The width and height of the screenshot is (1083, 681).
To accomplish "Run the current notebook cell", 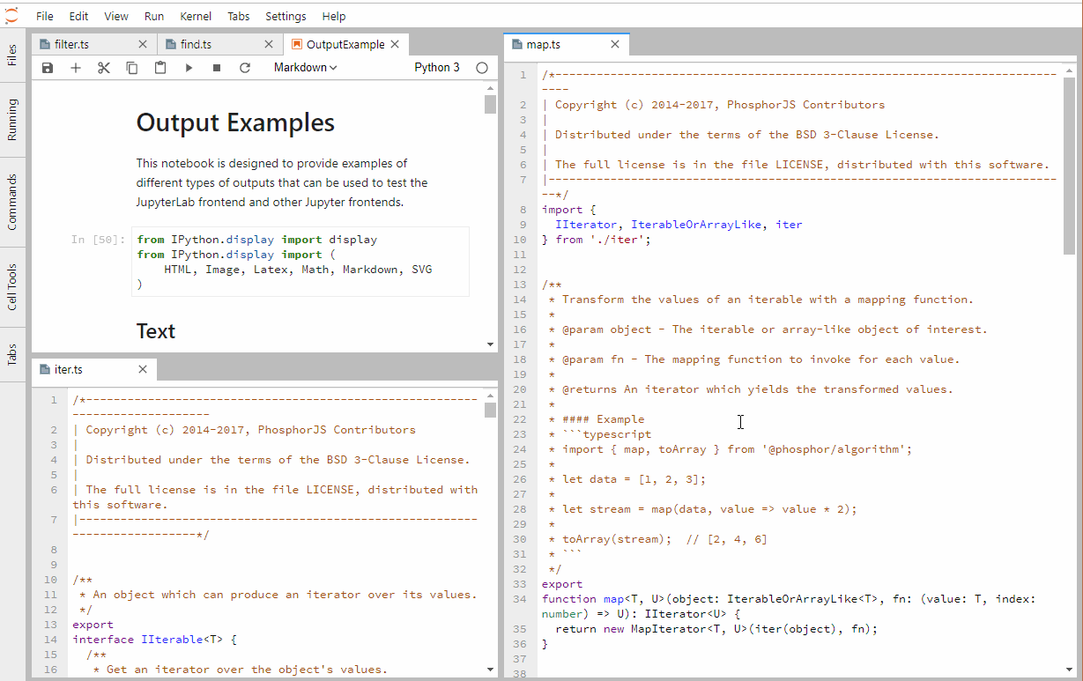I will click(x=188, y=67).
